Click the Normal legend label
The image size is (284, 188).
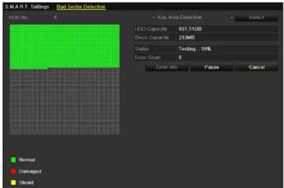27,160
